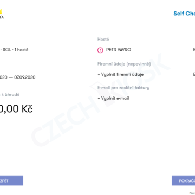
Task: Click the plus sign before Vyplnit e-mail
Action: 99,99
